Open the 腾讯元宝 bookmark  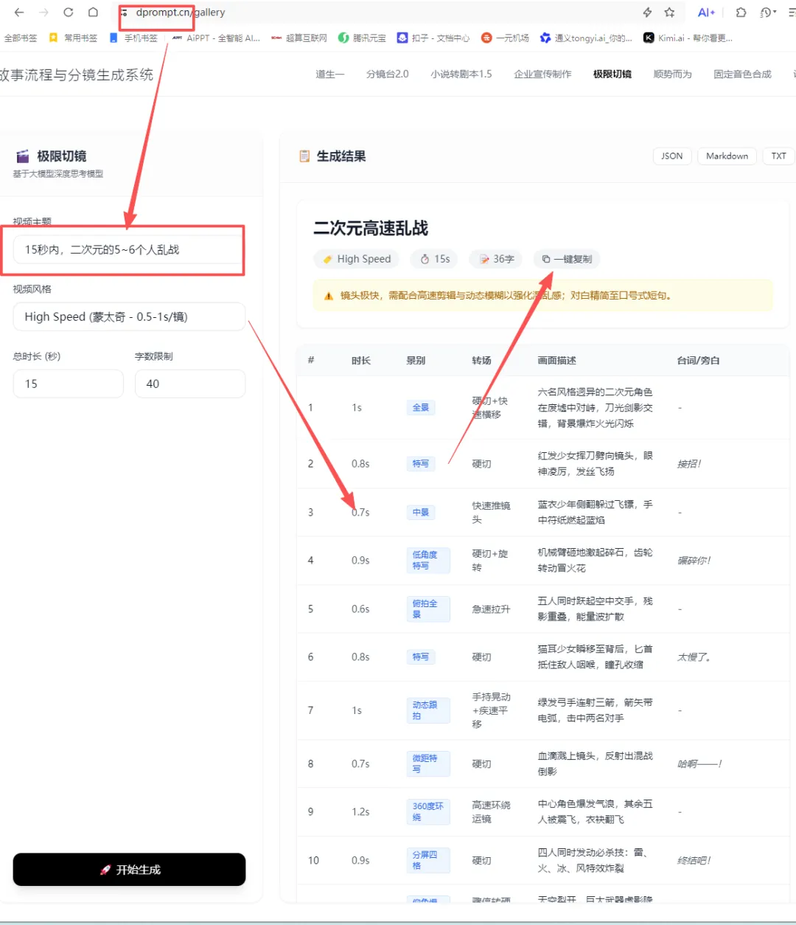click(362, 38)
